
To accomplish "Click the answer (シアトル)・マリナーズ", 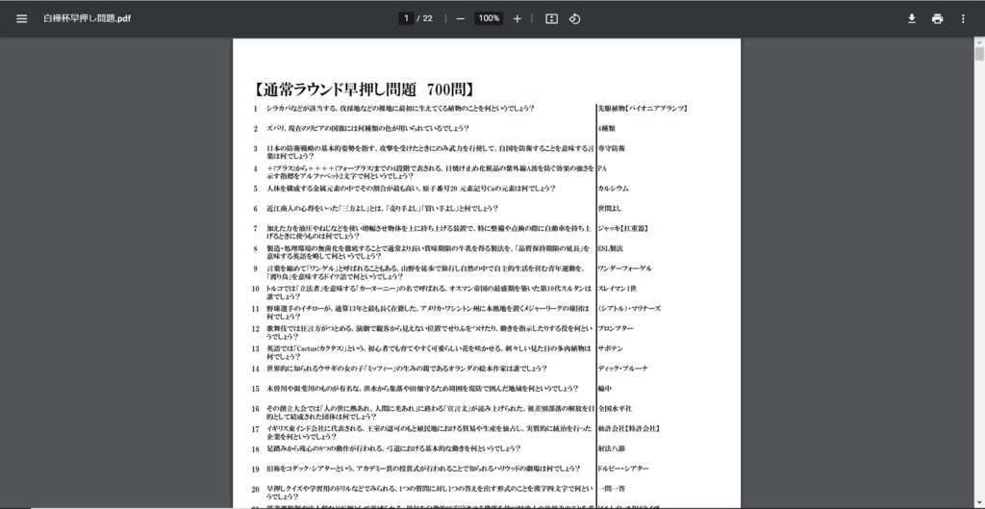I will (629, 309).
